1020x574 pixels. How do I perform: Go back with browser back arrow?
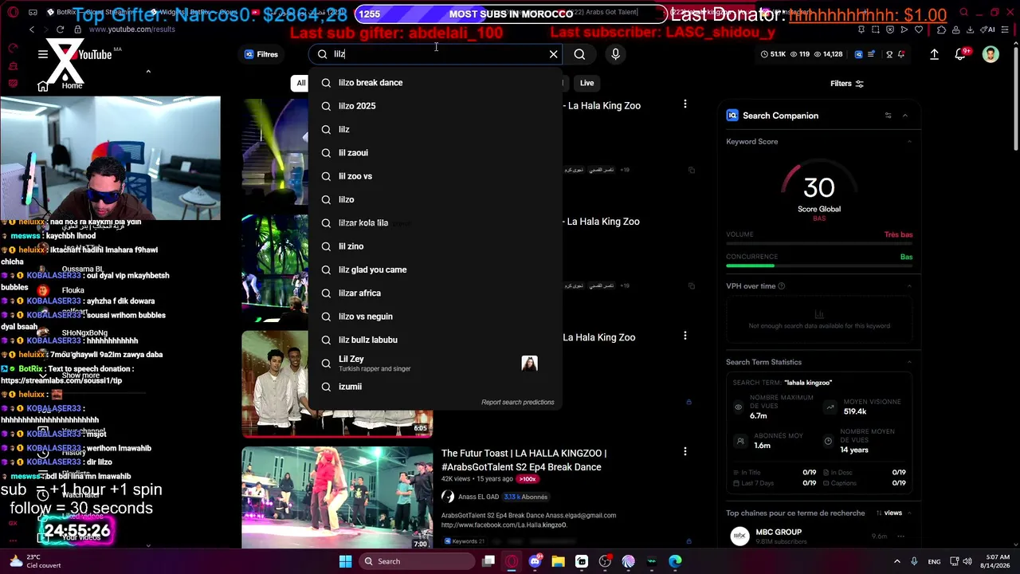[x=31, y=29]
